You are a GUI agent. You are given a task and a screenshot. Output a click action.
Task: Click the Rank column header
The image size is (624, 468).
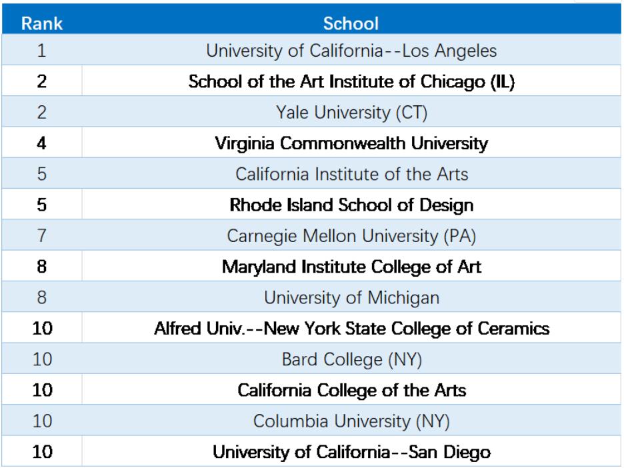[x=42, y=23]
